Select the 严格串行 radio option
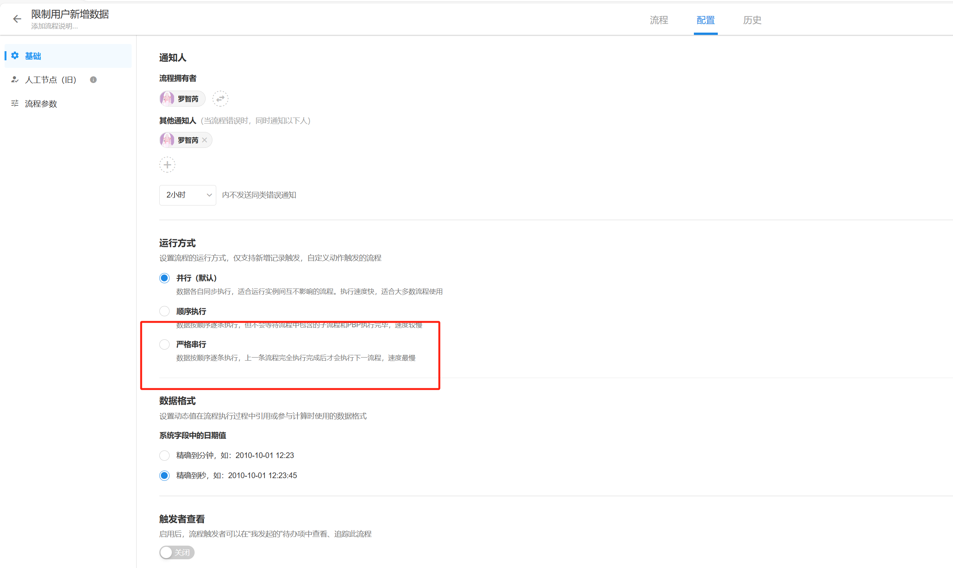 [x=165, y=344]
